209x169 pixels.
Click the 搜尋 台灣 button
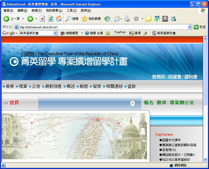94,33
